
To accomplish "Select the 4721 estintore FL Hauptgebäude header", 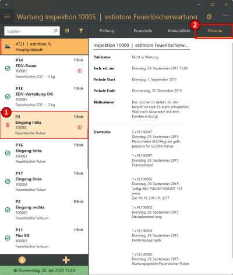I will click(x=44, y=47).
